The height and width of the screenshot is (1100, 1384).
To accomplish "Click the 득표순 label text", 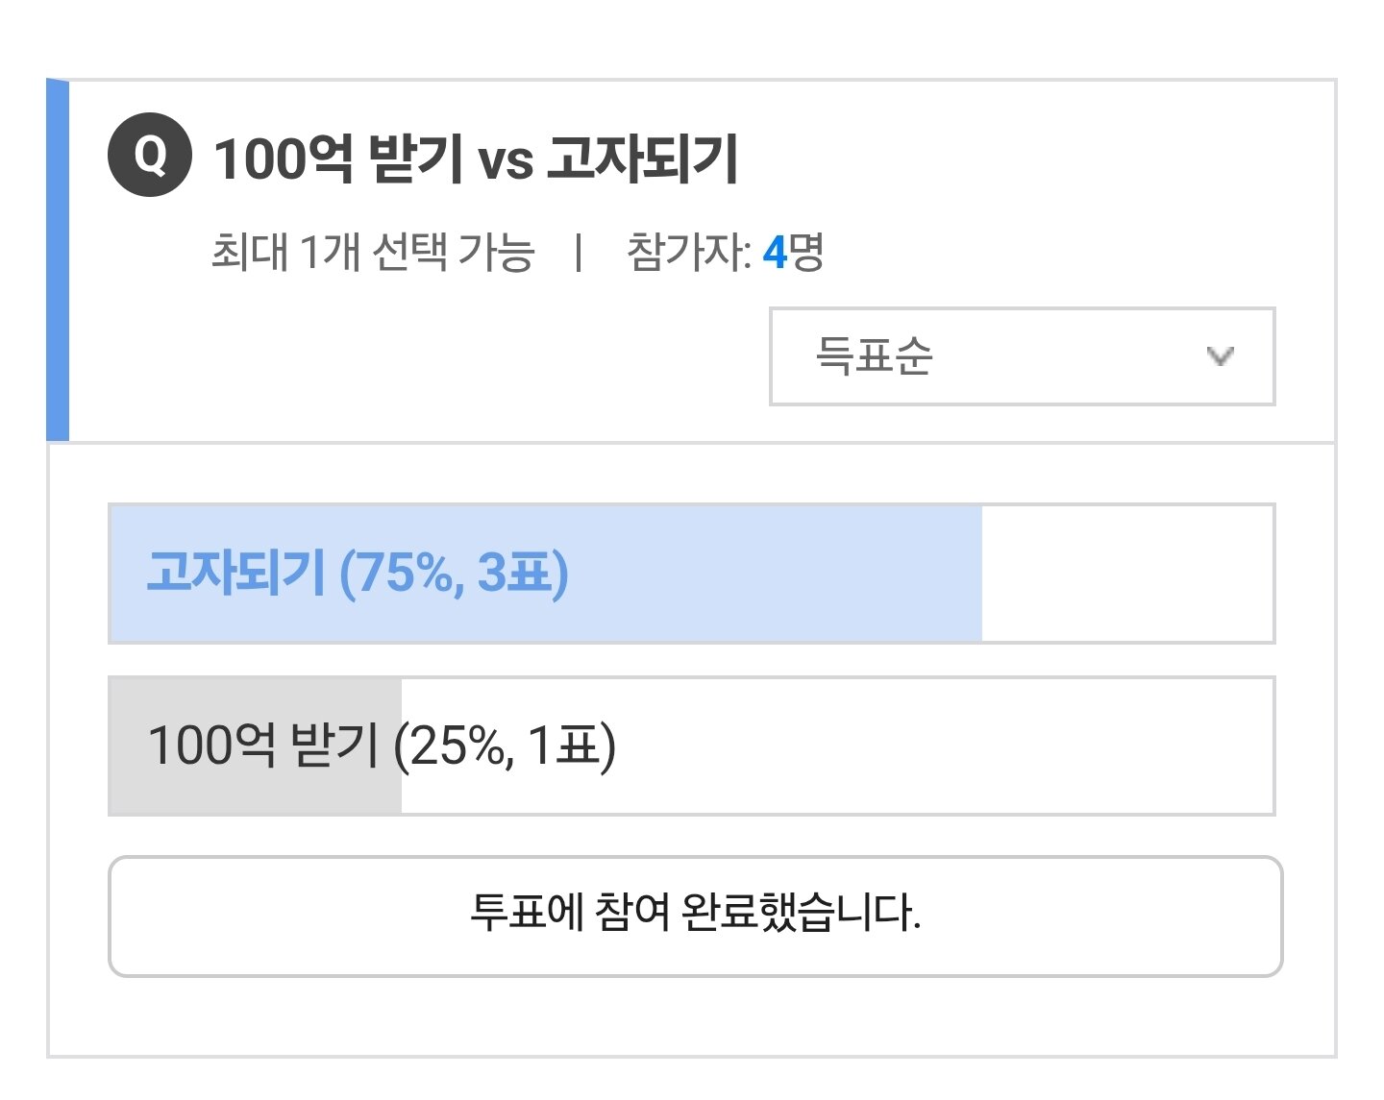I will [x=874, y=356].
